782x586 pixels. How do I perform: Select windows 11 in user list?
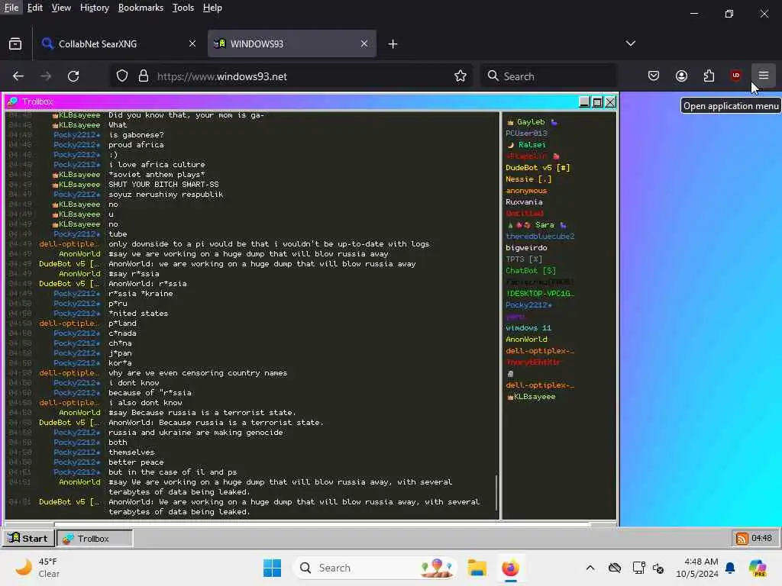coord(528,328)
